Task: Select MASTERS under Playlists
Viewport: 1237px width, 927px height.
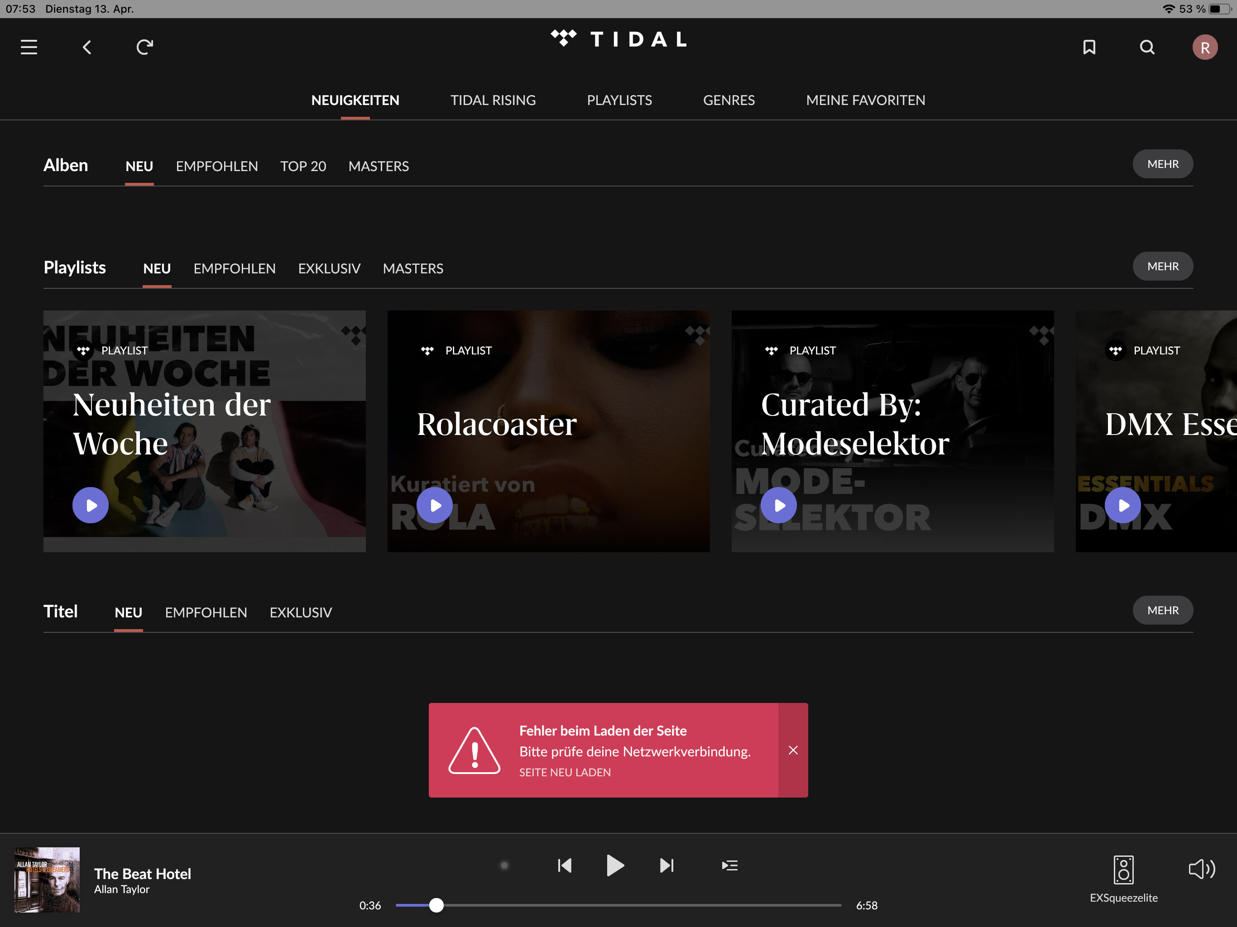Action: 412,268
